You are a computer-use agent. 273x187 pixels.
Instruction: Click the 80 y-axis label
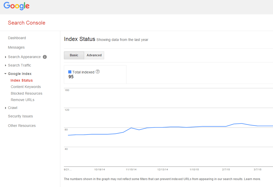pos(66,129)
